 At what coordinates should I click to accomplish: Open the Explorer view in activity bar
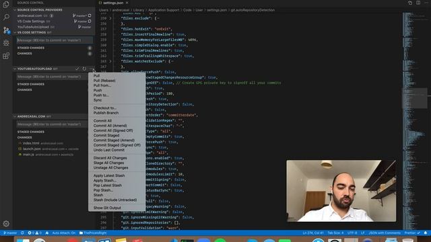6,4
